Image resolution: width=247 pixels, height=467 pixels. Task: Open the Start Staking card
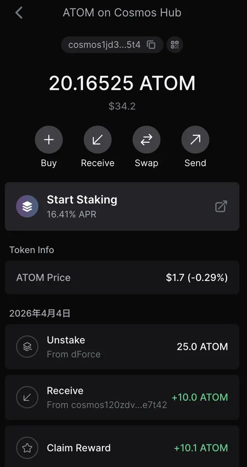coord(117,206)
